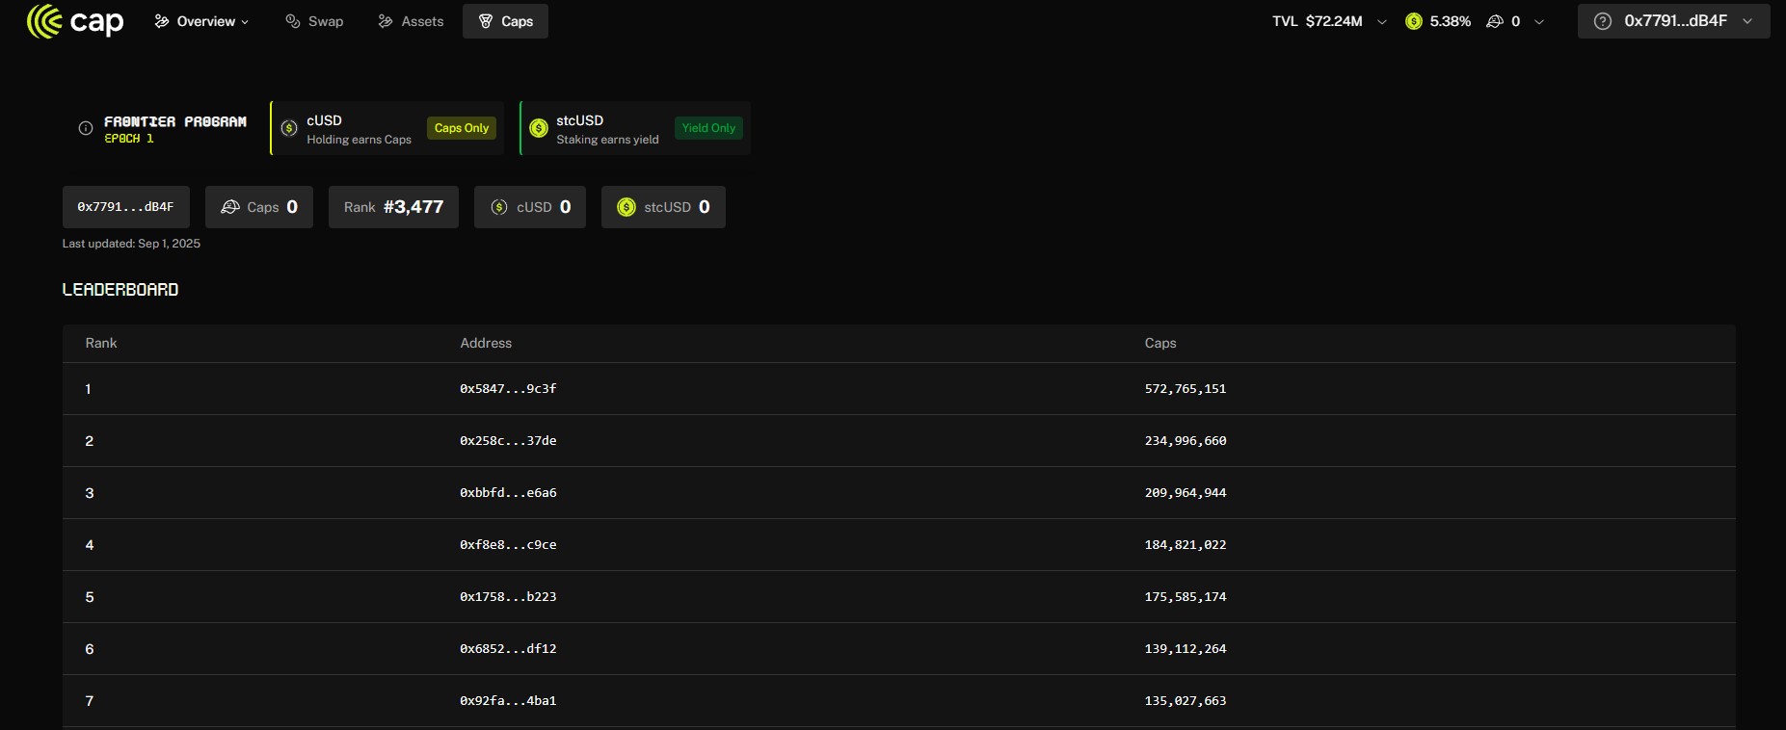The width and height of the screenshot is (1786, 730).
Task: Click the wallet question mark avatar icon
Action: [x=1603, y=21]
